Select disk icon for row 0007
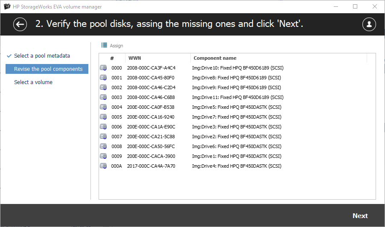Screen dimensions: 385x227 (x=103, y=137)
